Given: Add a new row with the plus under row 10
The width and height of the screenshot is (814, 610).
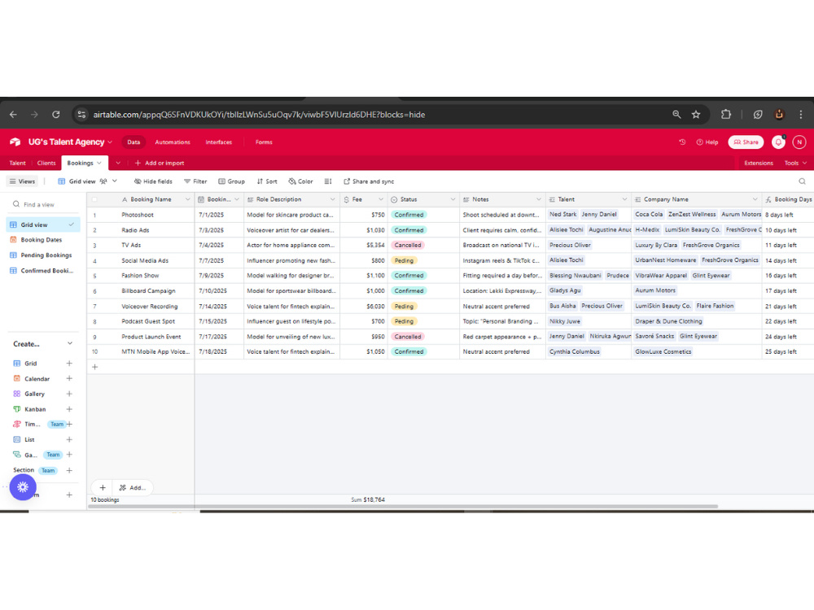Looking at the screenshot, I should pyautogui.click(x=95, y=367).
